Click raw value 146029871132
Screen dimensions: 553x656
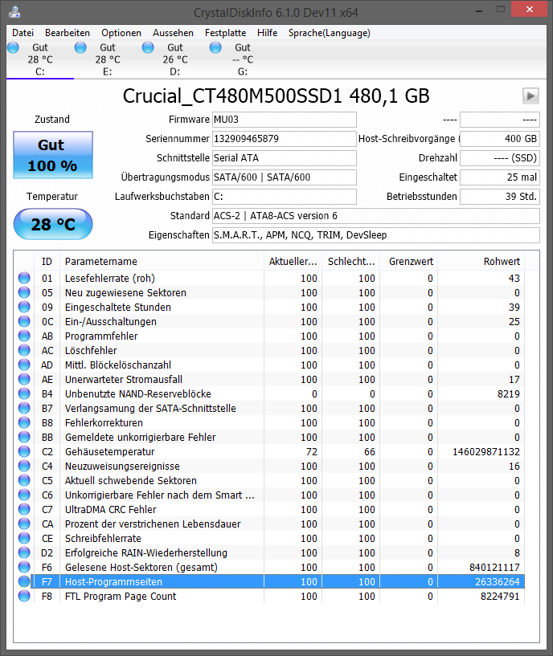[x=486, y=452]
